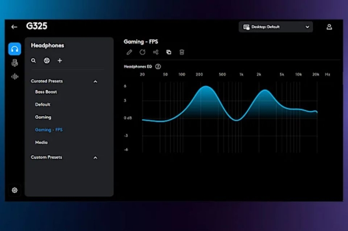This screenshot has width=348, height=231.
Task: Collapse the Curated Presets list
Action: coord(95,81)
